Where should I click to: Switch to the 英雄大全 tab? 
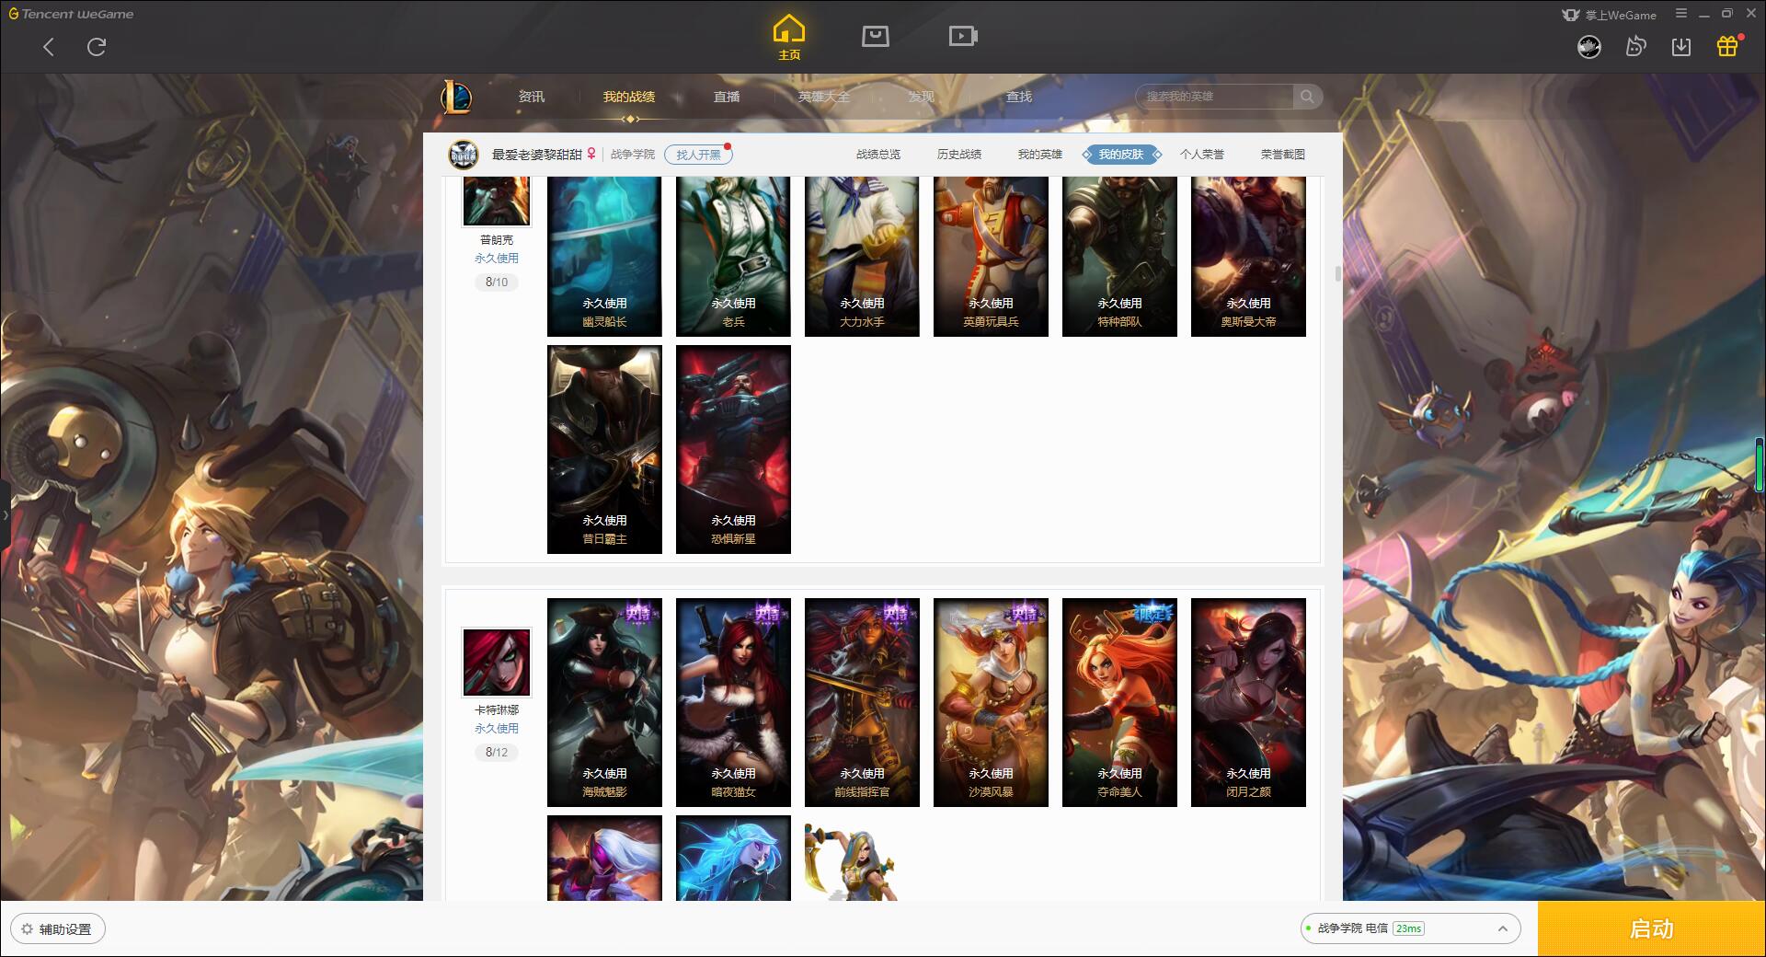tap(824, 97)
